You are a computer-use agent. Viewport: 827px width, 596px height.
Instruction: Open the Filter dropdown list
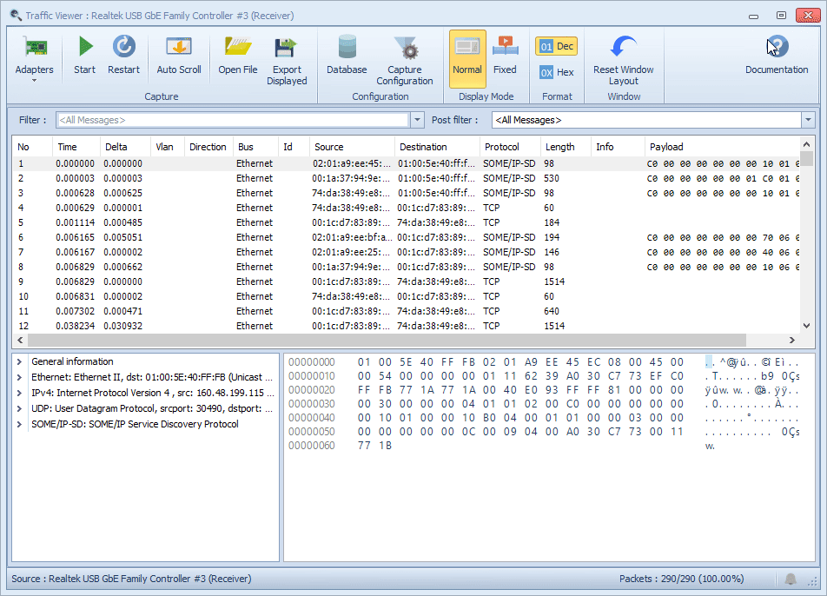[x=417, y=120]
